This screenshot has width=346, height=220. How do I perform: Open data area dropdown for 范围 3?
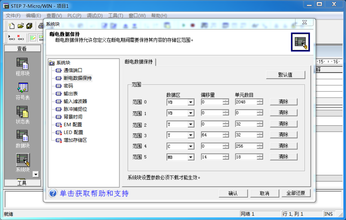point(191,135)
